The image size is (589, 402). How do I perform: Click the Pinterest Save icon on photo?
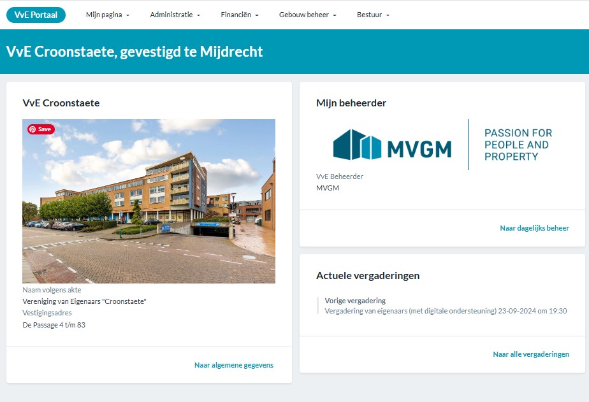coord(41,129)
